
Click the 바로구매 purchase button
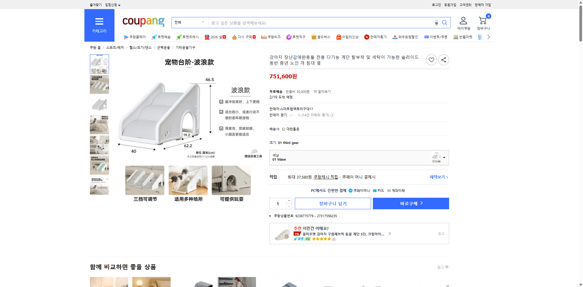pyautogui.click(x=411, y=203)
